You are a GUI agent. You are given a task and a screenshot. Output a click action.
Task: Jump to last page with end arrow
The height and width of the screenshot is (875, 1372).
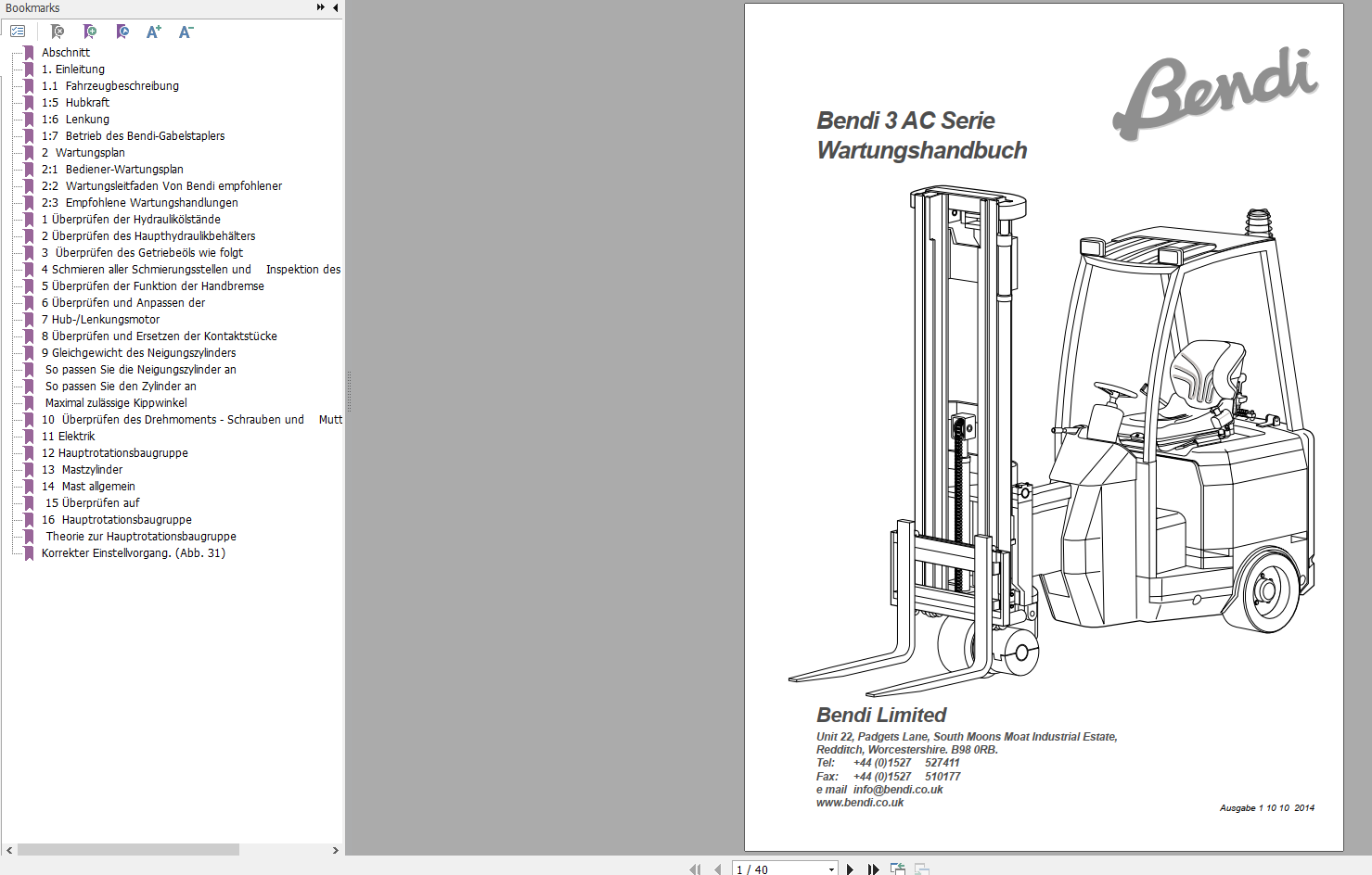point(873,869)
